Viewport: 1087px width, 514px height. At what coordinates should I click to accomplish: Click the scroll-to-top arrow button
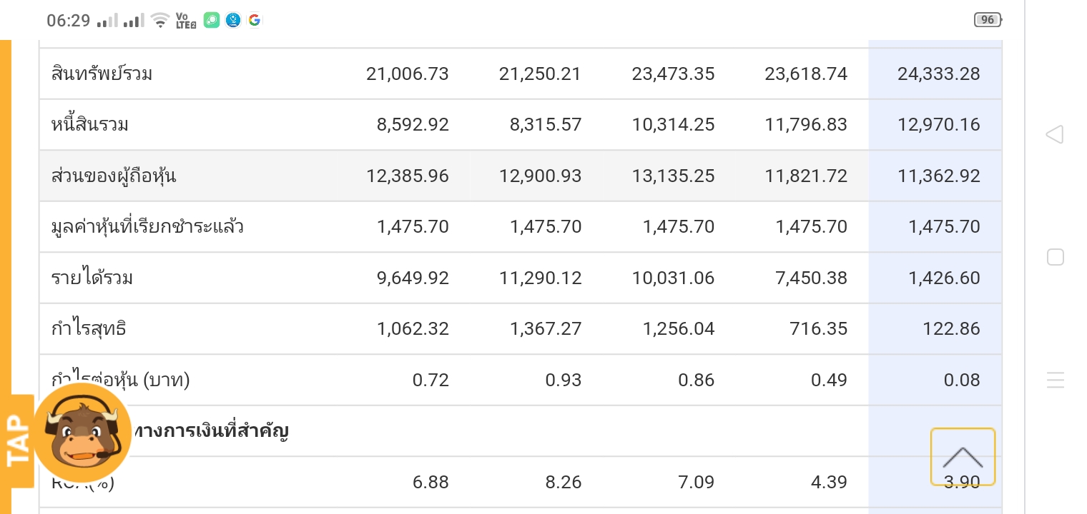963,457
